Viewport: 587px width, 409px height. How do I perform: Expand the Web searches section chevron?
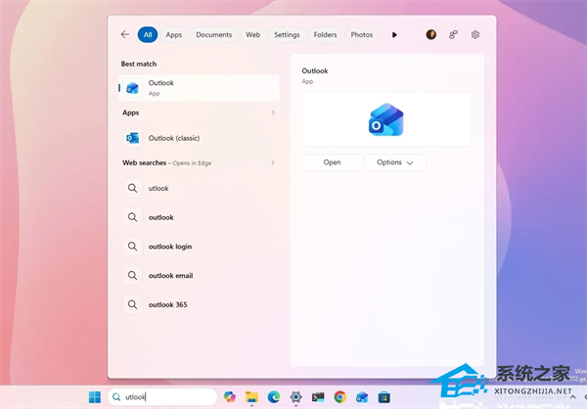pyautogui.click(x=273, y=162)
